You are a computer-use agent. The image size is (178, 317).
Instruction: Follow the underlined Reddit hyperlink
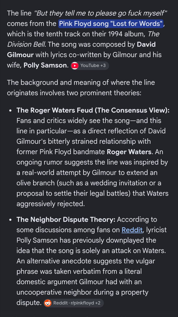pos(132,230)
